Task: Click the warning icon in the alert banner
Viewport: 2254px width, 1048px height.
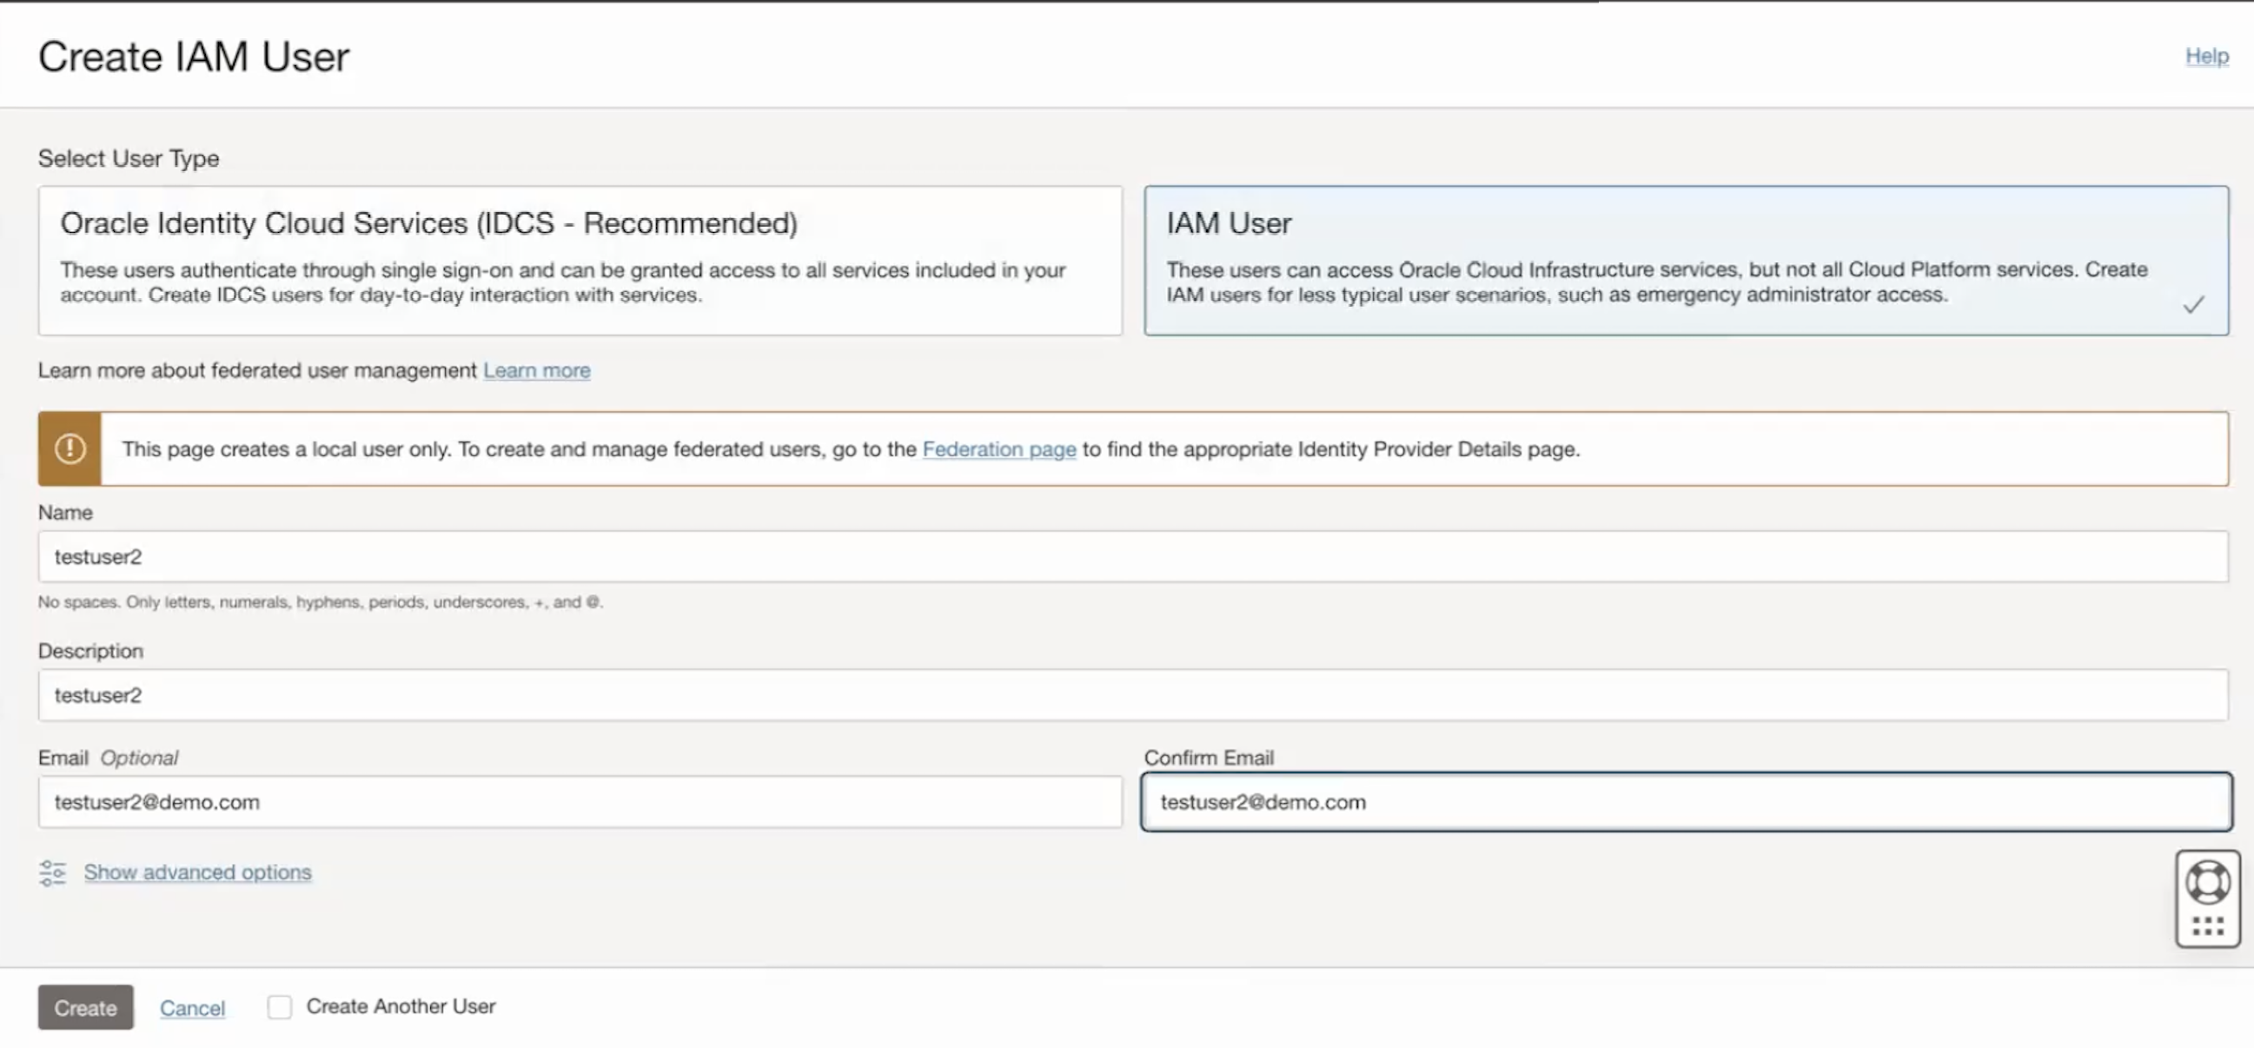Action: tap(70, 448)
